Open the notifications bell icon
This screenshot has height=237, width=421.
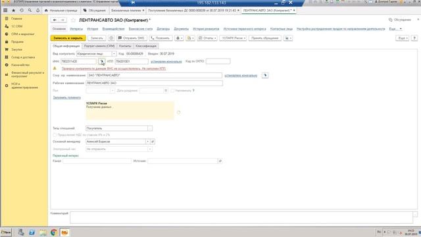[x=37, y=11]
